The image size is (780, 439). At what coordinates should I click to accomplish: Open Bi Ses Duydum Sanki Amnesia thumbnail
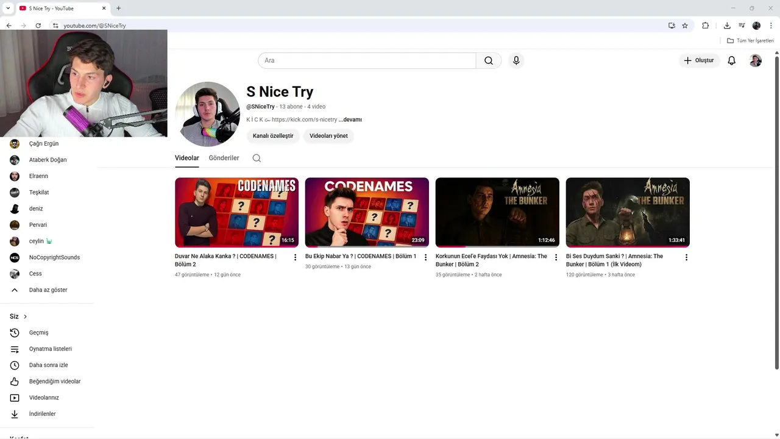pos(628,212)
